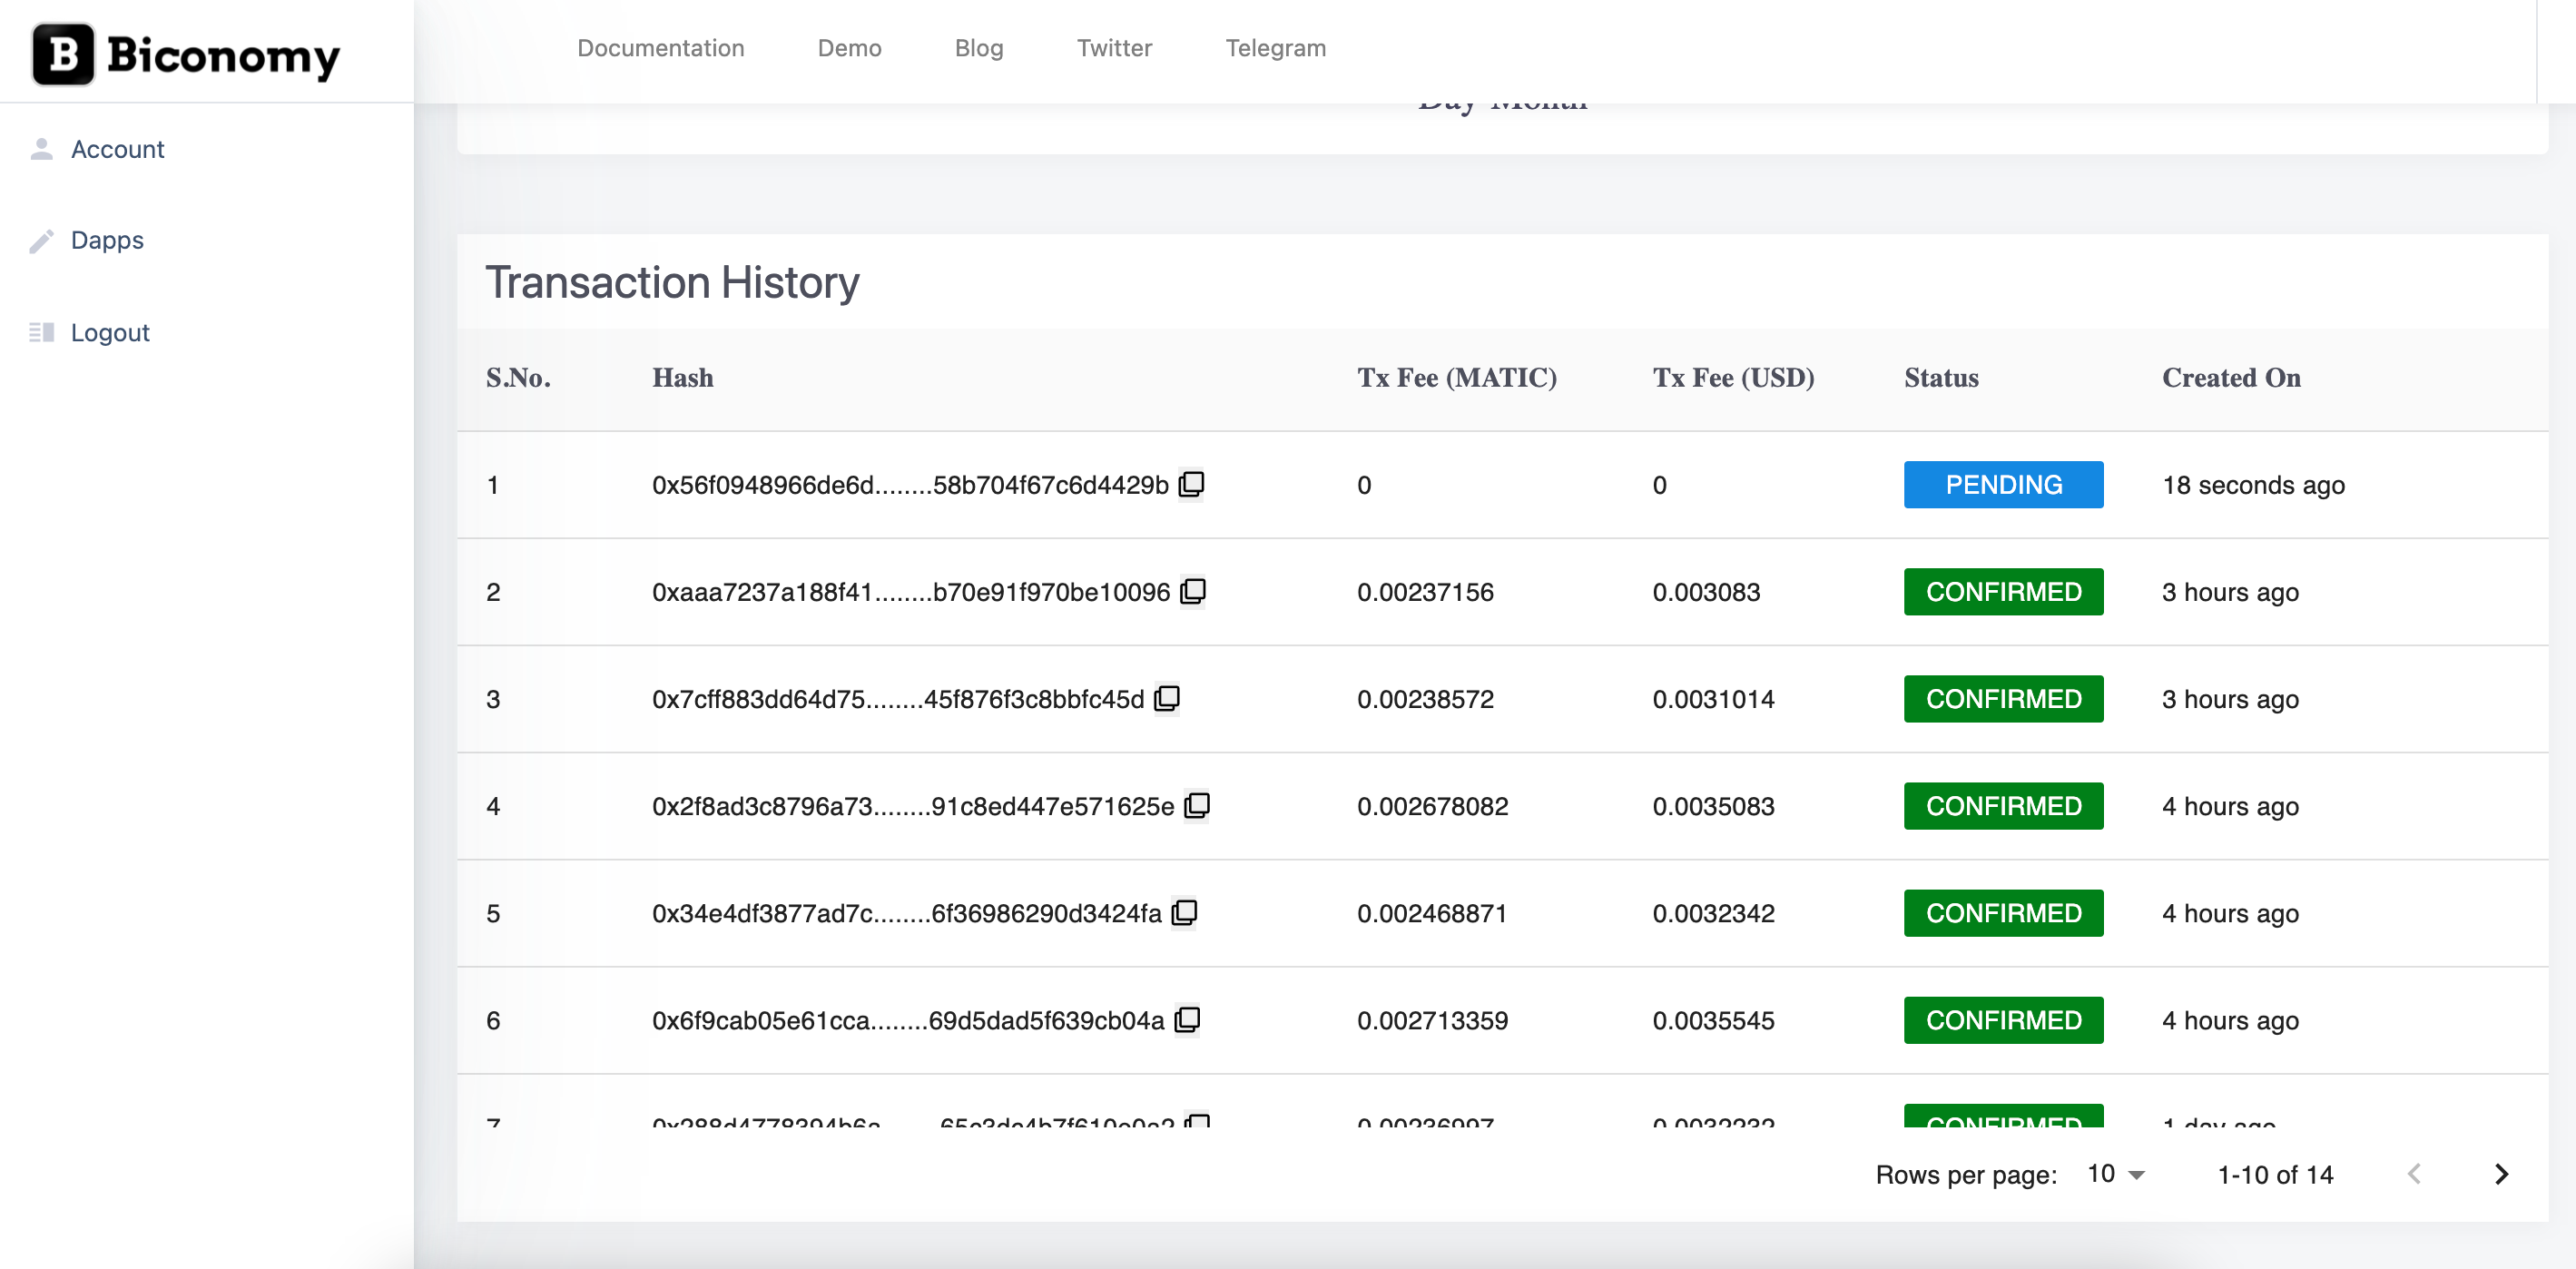Click MATIC fee 0.00237156

coord(1425,592)
